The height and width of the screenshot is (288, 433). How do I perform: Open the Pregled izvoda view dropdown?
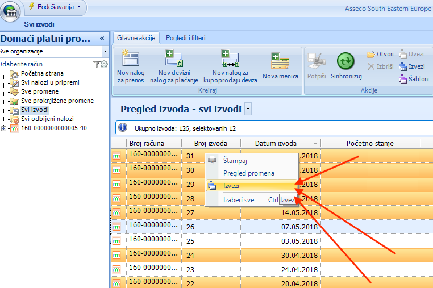[x=248, y=109]
